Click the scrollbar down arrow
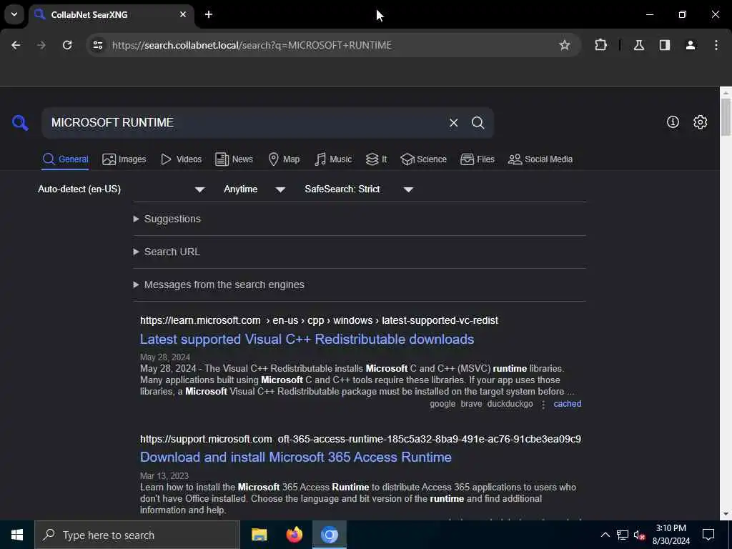732x549 pixels. [726, 514]
